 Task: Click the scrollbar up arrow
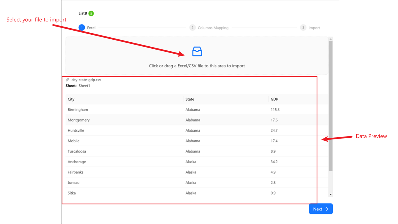330,39
